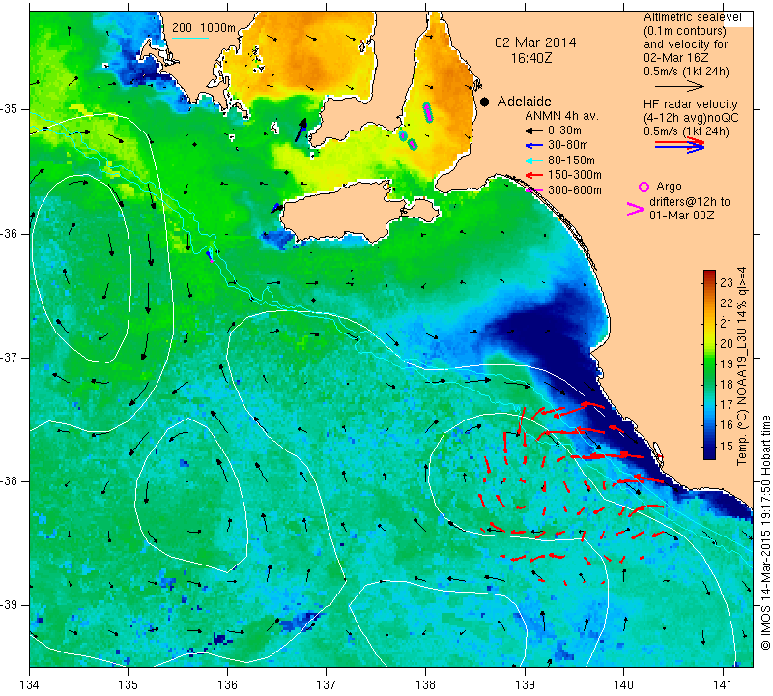Select the 150-300m red arrow legend icon
The width and height of the screenshot is (773, 696).
click(534, 175)
